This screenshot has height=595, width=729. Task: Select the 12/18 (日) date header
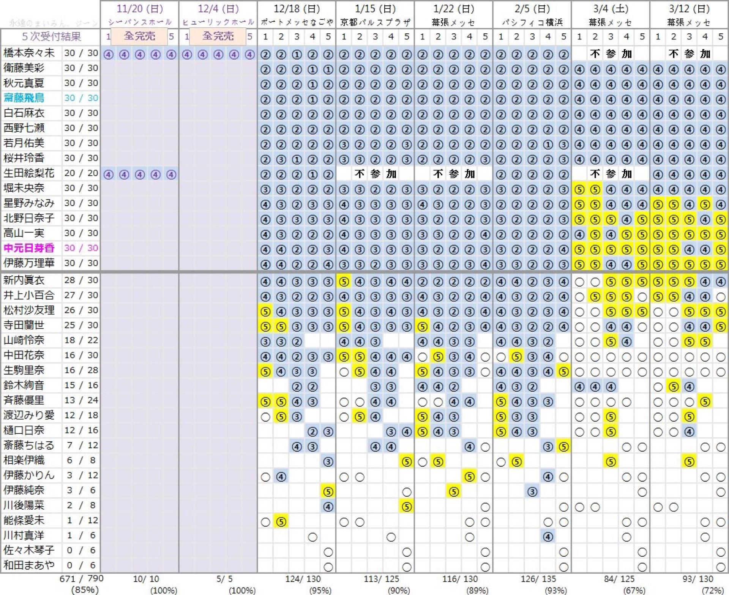(297, 9)
